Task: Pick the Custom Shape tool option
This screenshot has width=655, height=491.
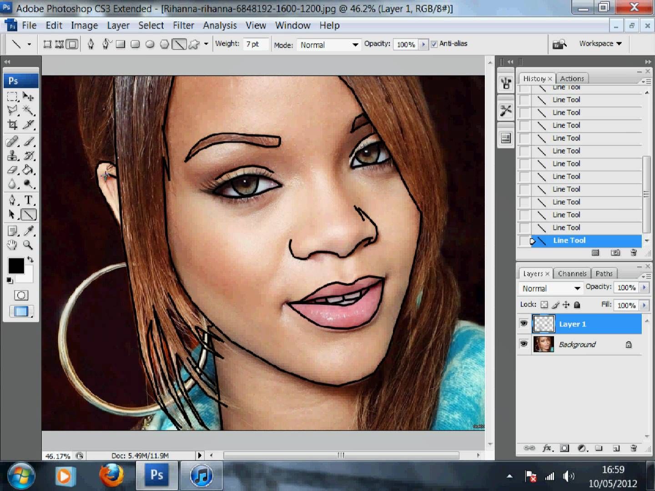Action: pyautogui.click(x=194, y=44)
